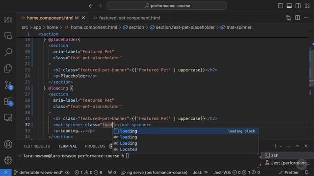The width and height of the screenshot is (314, 176).
Task: Close the bottom panel
Action: pyautogui.click(x=306, y=146)
